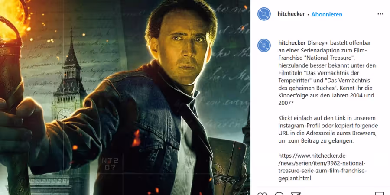The height and width of the screenshot is (195, 390).
Task: Share the post with the paper plane icon
Action: (296, 194)
